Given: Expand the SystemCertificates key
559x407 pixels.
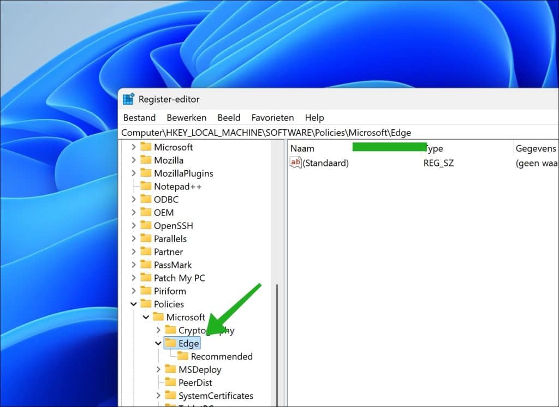Looking at the screenshot, I should (158, 396).
